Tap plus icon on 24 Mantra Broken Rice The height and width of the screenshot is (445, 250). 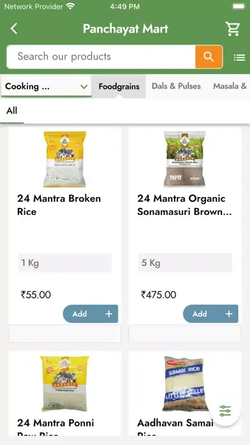pos(109,314)
